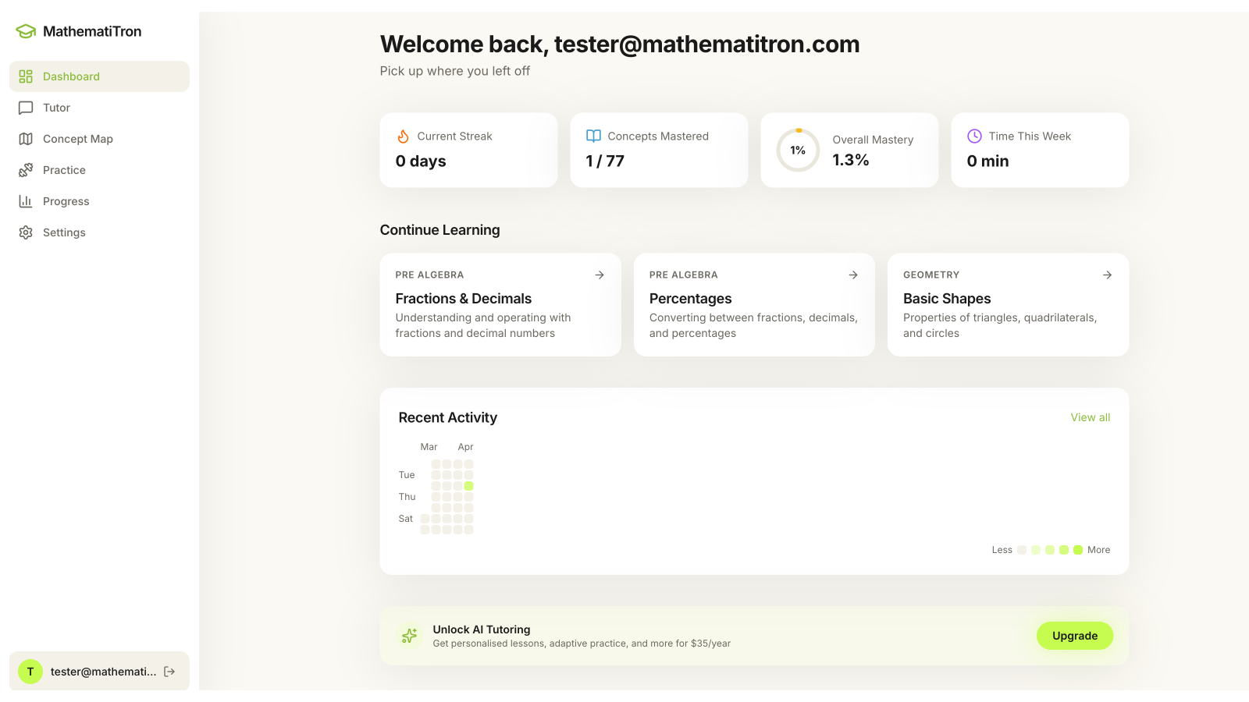Click the green T user avatar
The height and width of the screenshot is (702, 1249).
30,672
